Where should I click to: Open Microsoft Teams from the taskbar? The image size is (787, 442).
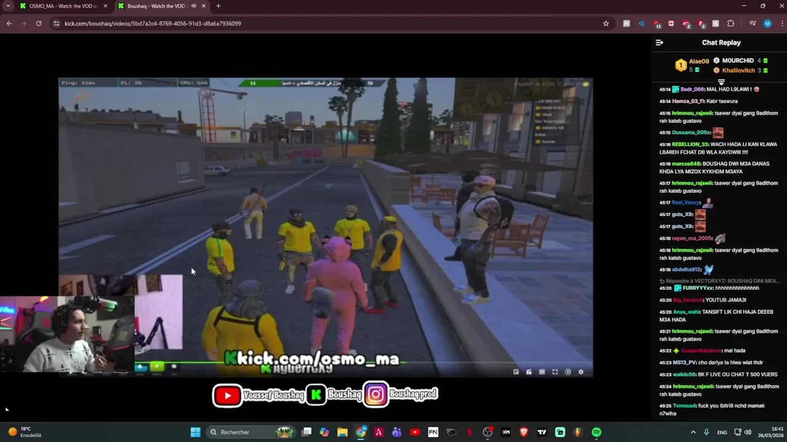coord(397,432)
